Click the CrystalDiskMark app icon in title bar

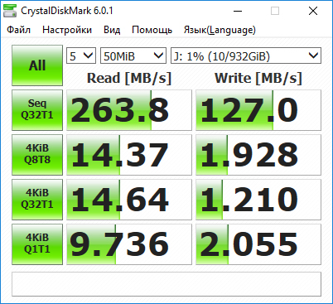[x=10, y=12]
